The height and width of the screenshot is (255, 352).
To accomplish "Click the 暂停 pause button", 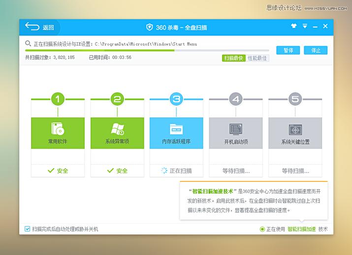I will [288, 50].
